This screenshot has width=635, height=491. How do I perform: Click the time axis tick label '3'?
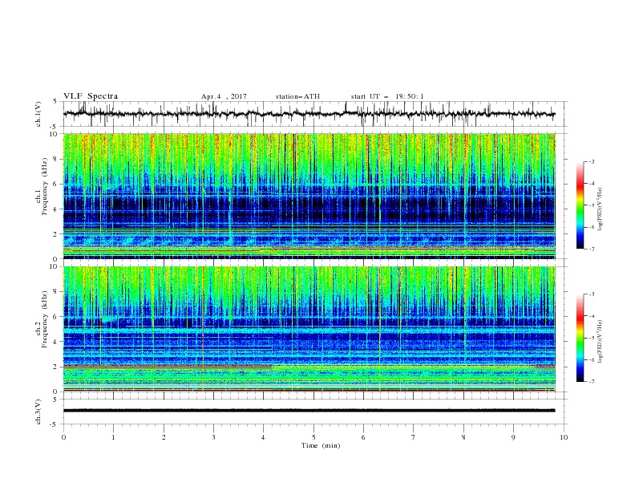(213, 437)
